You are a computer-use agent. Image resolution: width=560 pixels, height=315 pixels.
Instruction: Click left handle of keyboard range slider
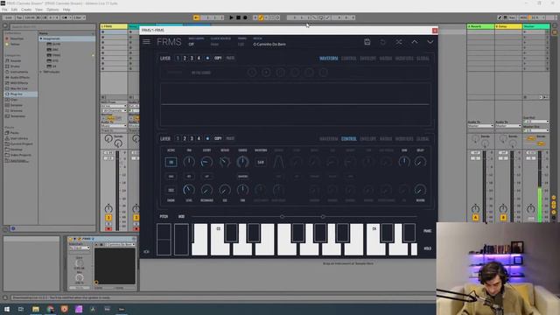point(282,216)
